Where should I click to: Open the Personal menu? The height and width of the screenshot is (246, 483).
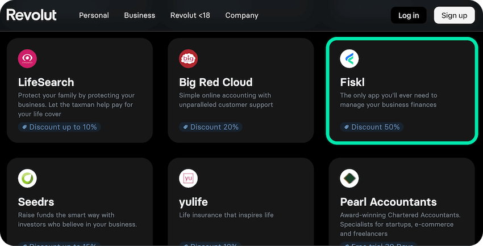[94, 15]
